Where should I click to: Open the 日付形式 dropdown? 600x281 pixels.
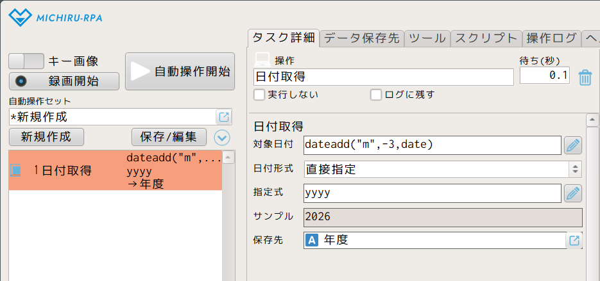click(443, 170)
